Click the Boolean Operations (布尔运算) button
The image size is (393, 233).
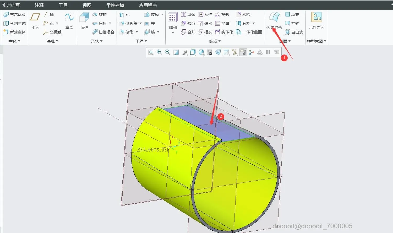(15, 15)
